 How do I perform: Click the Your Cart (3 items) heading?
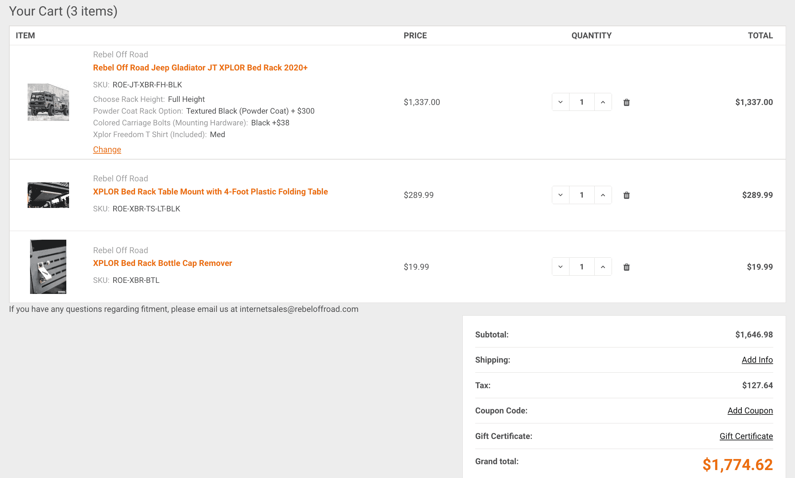coord(63,11)
